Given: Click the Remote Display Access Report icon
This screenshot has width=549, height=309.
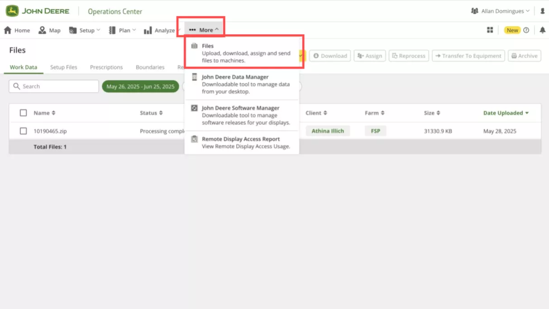Looking at the screenshot, I should tap(194, 139).
